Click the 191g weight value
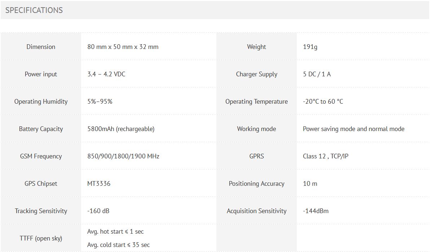Viewport: 431px width, 252px height. (310, 47)
